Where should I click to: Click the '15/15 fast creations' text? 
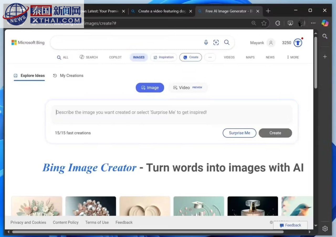(x=73, y=133)
